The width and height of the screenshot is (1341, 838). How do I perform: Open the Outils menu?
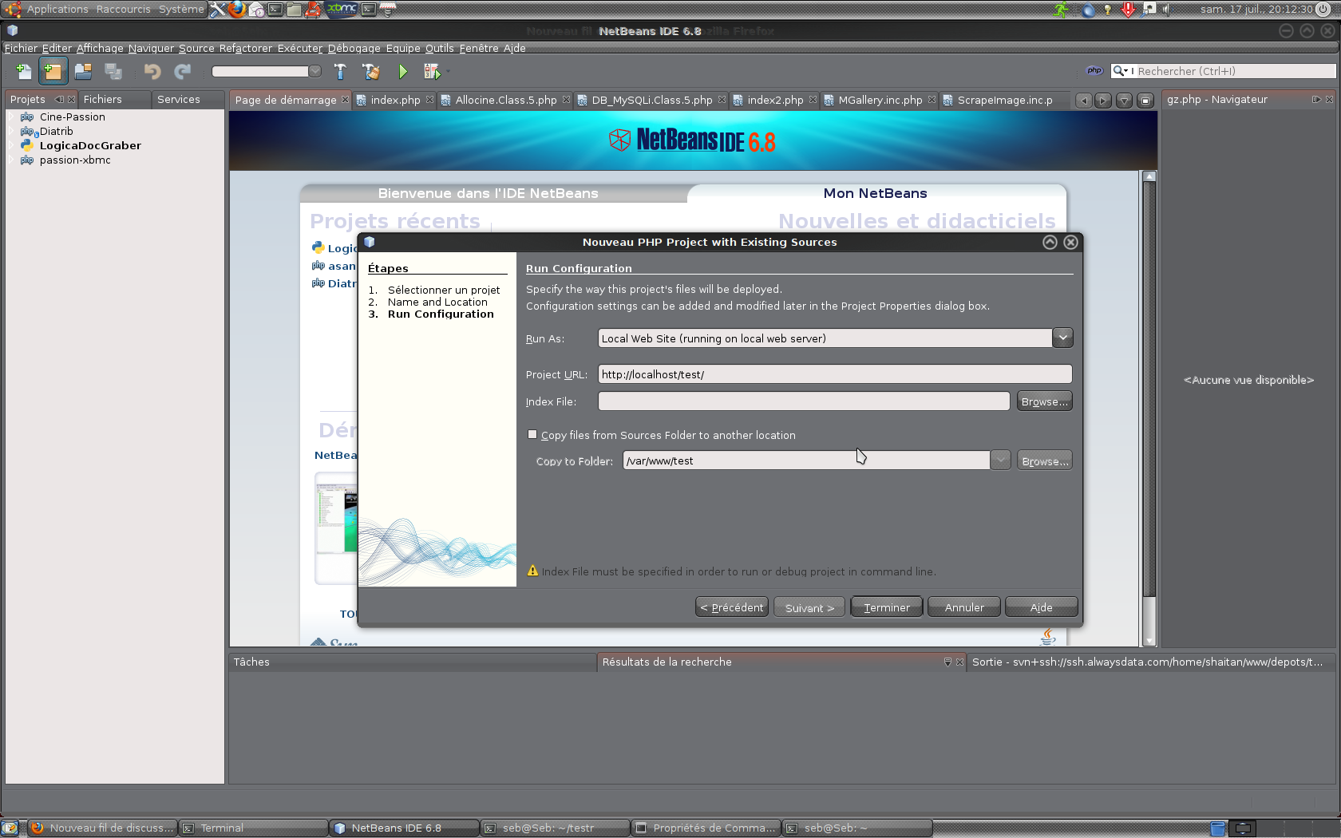click(x=439, y=48)
